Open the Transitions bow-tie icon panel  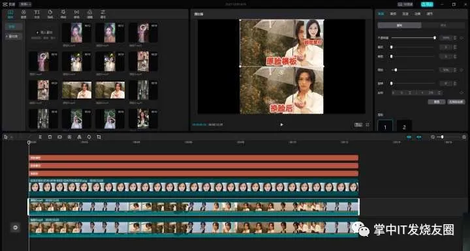click(x=77, y=14)
